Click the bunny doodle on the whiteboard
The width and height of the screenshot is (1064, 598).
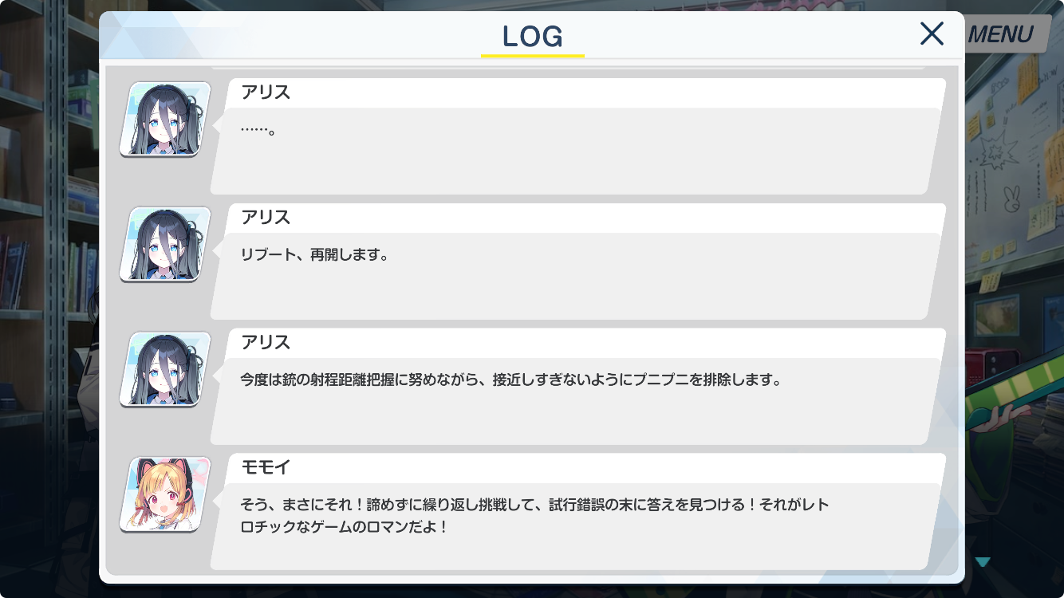click(1012, 199)
